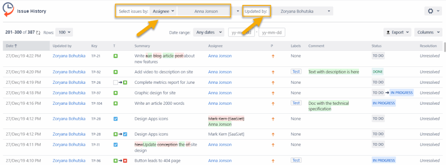Open the Rows 100 dropdown
The image size is (446, 165).
pyautogui.click(x=64, y=33)
